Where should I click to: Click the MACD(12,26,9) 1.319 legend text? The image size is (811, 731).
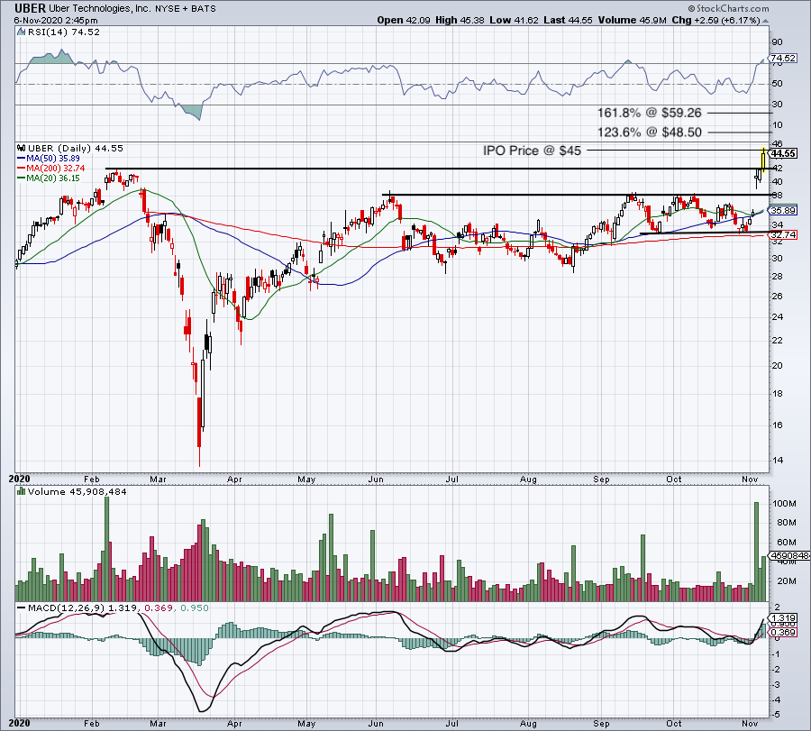pos(81,608)
